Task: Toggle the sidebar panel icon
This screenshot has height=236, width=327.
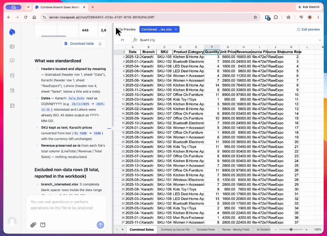Action: click(x=12, y=47)
